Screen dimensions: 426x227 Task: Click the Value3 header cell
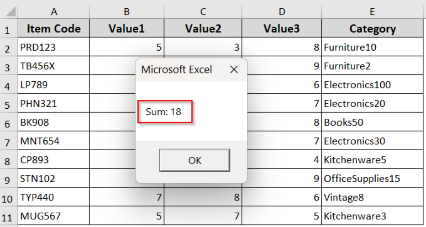tap(282, 29)
